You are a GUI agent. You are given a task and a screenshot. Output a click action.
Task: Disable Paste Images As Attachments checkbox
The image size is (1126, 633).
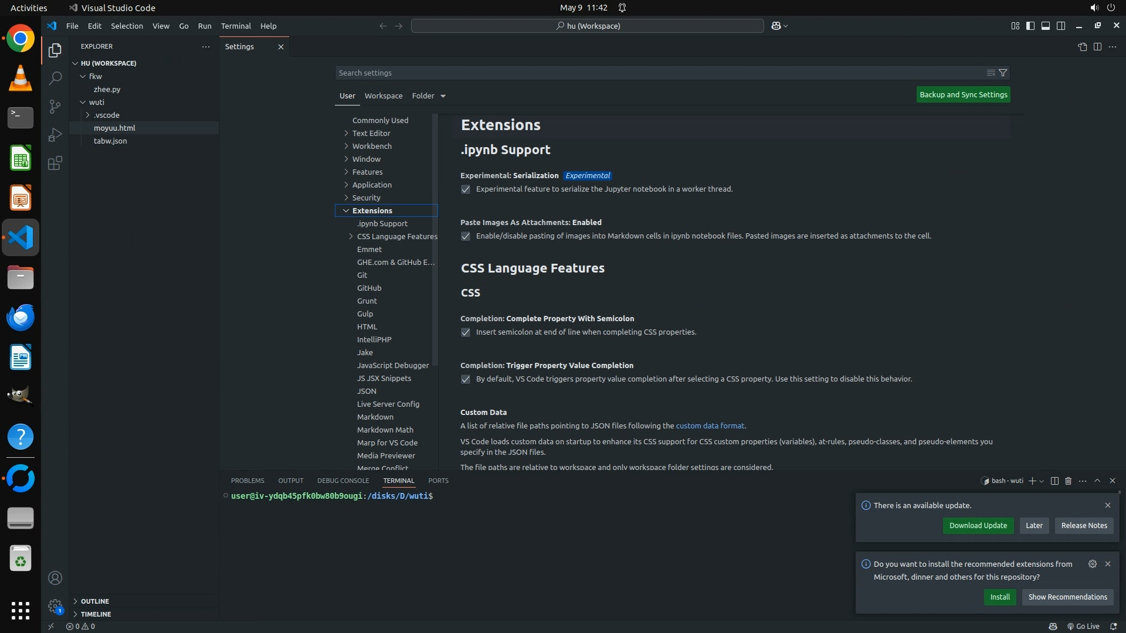click(466, 236)
